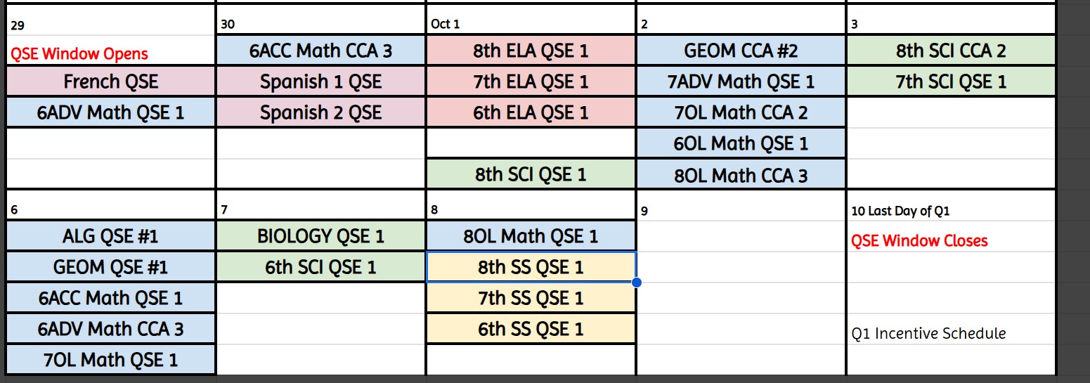Click the 8th ELA QSE 1 cell
1090x383 pixels.
[x=531, y=51]
